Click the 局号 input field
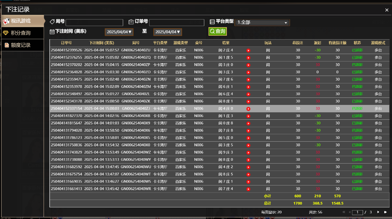The image size is (392, 219). click(x=94, y=23)
